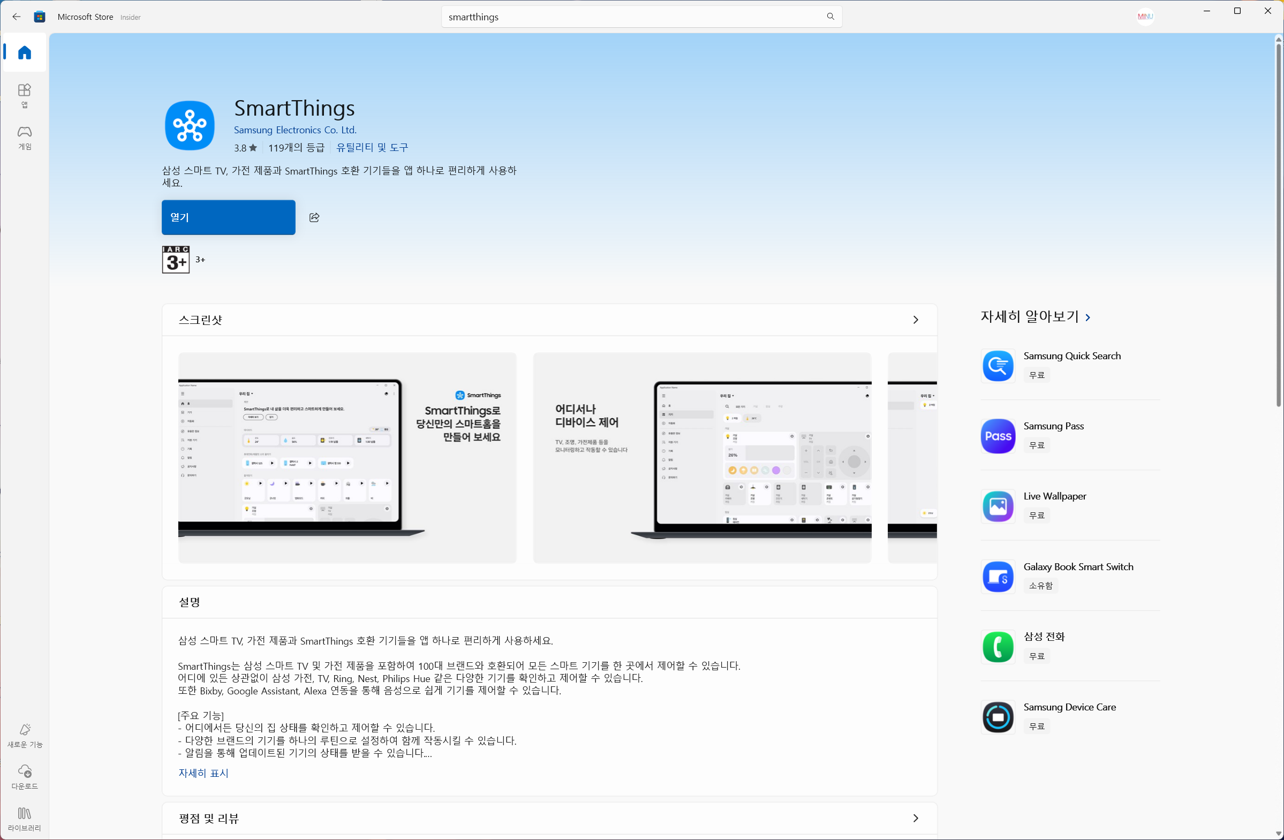
Task: Expand the 평점 및 리뷰 section chevron
Action: click(x=915, y=818)
